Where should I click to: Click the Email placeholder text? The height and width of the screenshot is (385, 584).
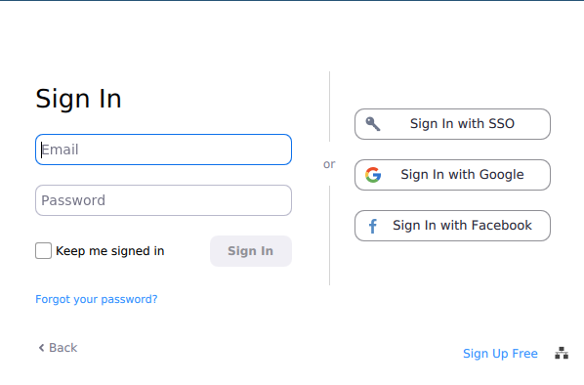(60, 150)
